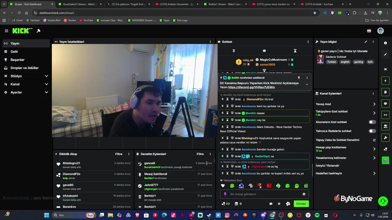Click the pencil icon in Yayın bilgisi header
392x220 pixels.
click(x=366, y=42)
